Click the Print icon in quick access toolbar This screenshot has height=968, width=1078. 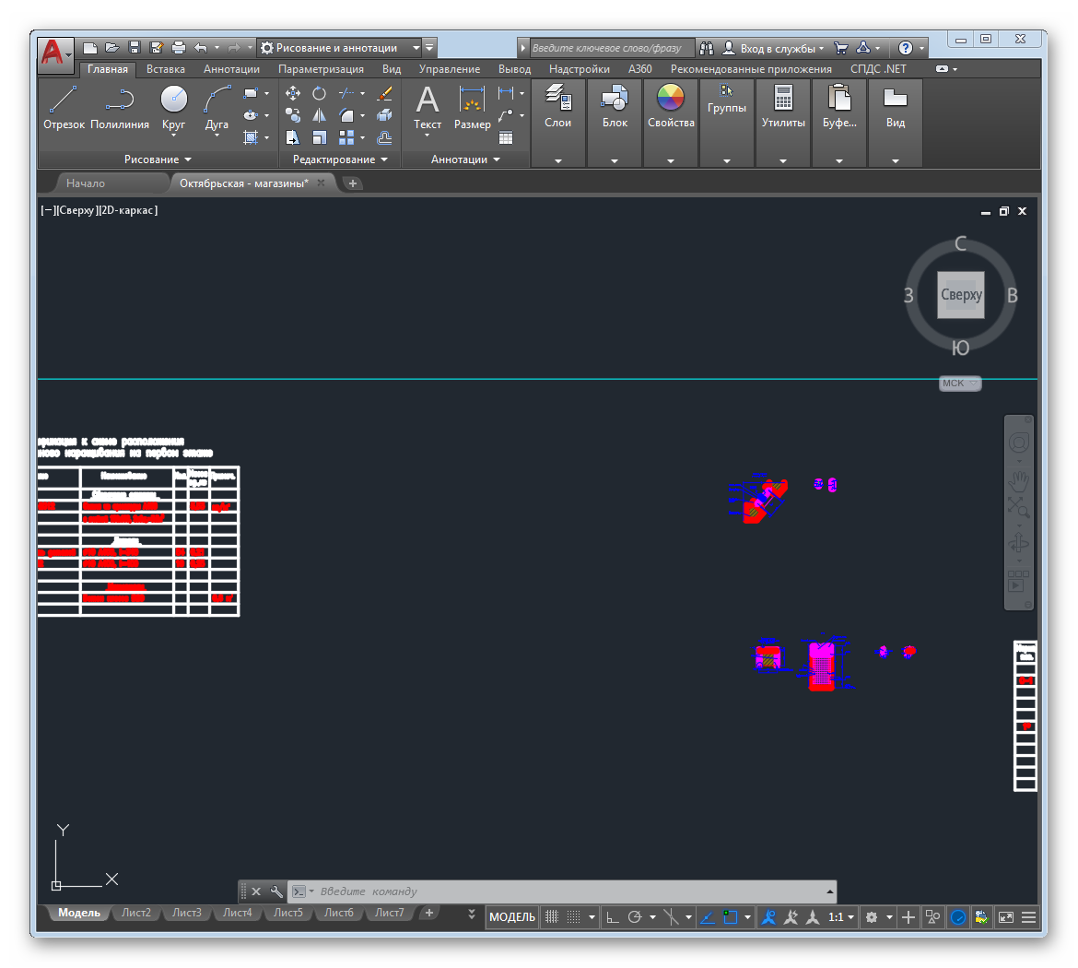(179, 48)
